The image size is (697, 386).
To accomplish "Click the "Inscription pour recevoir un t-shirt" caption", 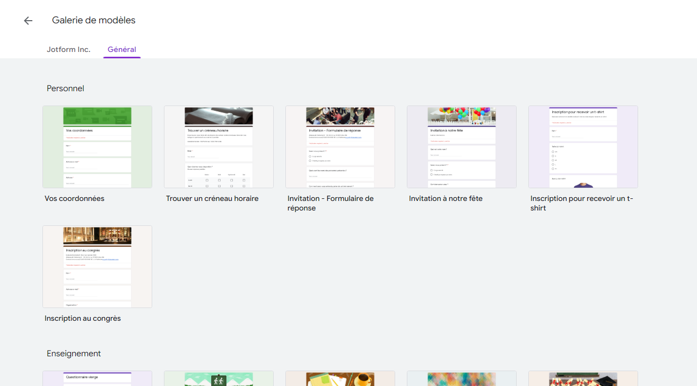I will (x=582, y=204).
